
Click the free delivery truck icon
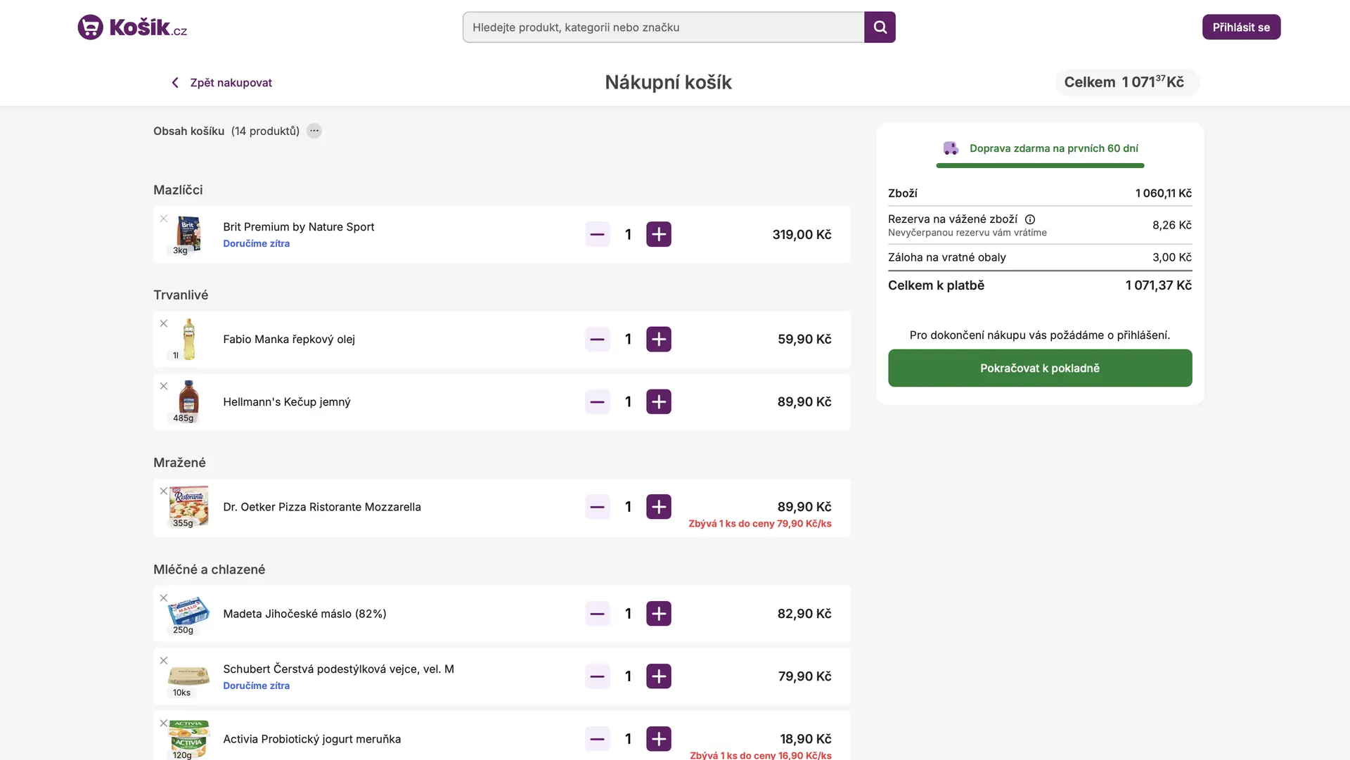(x=951, y=148)
